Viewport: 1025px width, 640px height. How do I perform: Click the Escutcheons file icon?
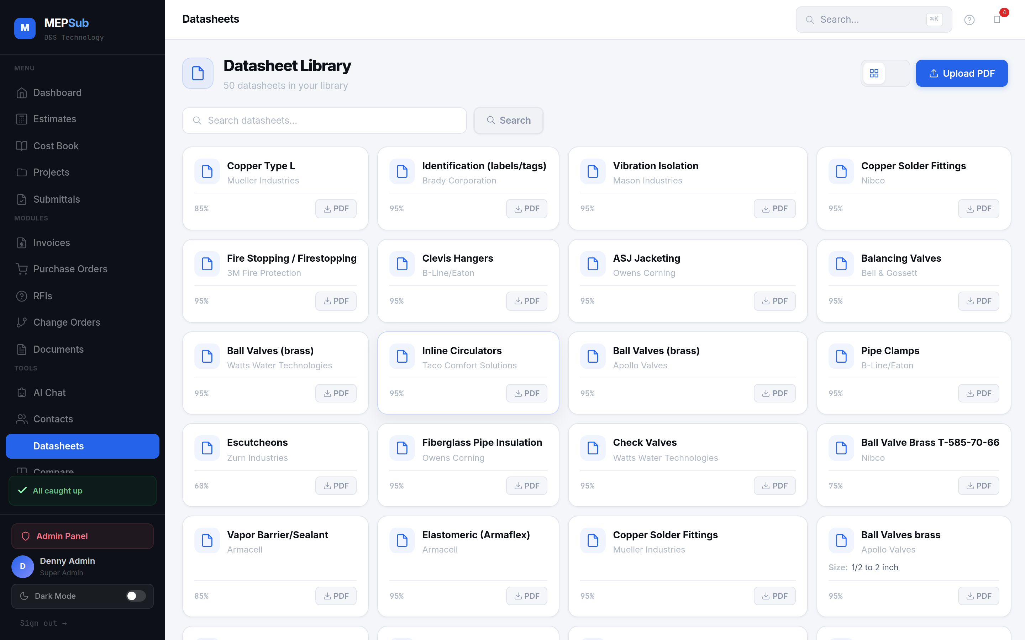(207, 448)
